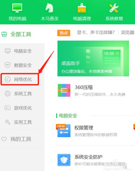Open 电脑安全 category in sidebar
The width and height of the screenshot is (135, 171).
(x=23, y=51)
